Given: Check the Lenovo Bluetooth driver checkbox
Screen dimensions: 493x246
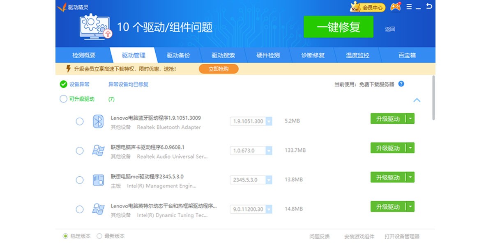Looking at the screenshot, I should coord(80,121).
